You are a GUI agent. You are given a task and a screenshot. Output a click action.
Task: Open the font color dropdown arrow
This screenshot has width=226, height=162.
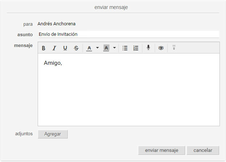97,48
